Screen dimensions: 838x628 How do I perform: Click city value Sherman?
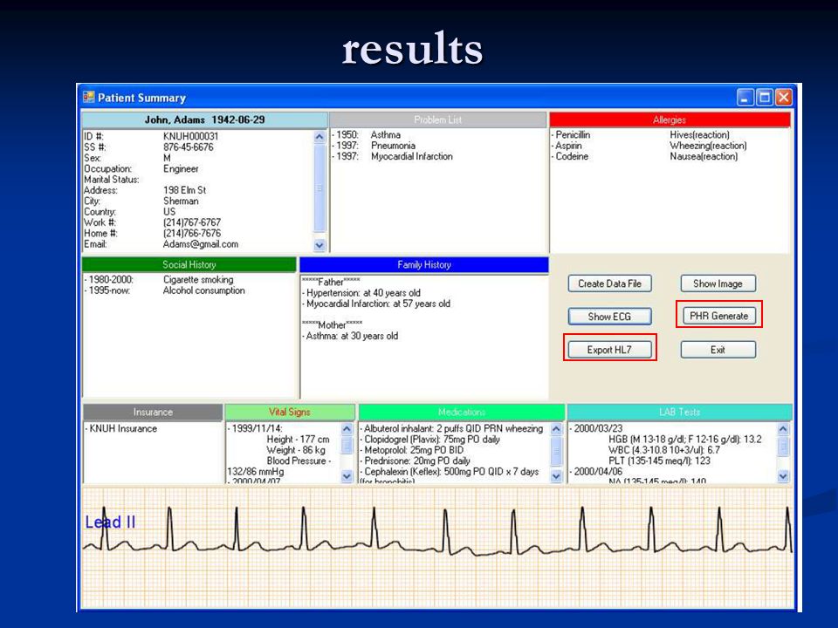181,201
